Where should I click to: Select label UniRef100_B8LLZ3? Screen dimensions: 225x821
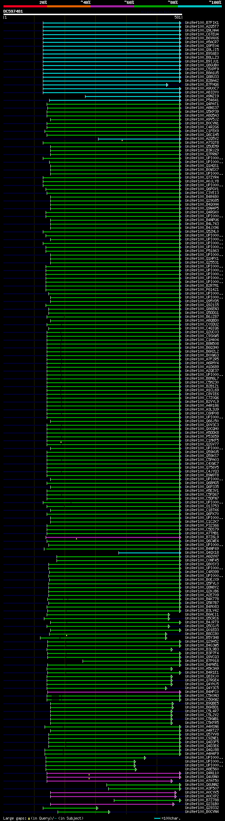tap(202, 58)
